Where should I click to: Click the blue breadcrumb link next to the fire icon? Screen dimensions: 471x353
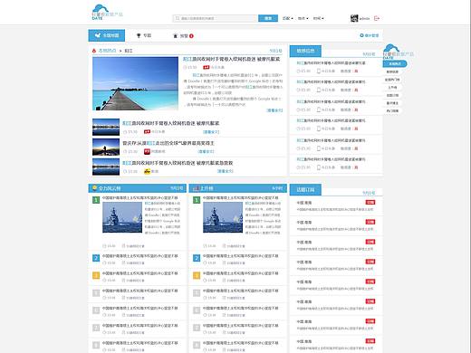[x=107, y=51]
